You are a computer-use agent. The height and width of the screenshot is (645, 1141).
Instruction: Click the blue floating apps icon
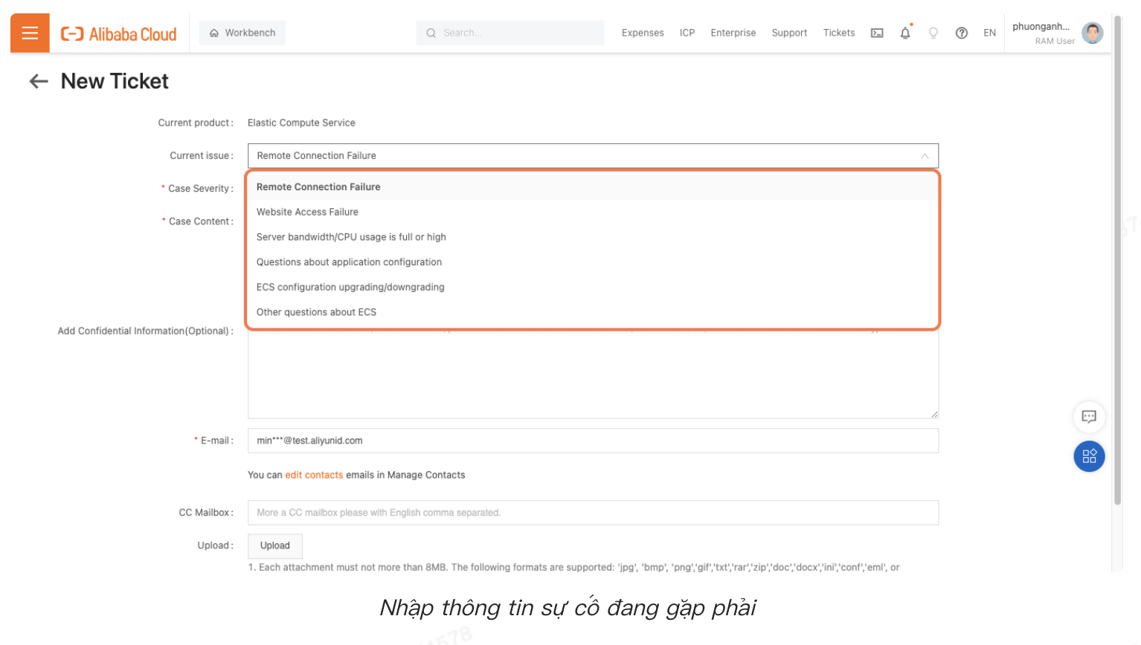(x=1089, y=456)
